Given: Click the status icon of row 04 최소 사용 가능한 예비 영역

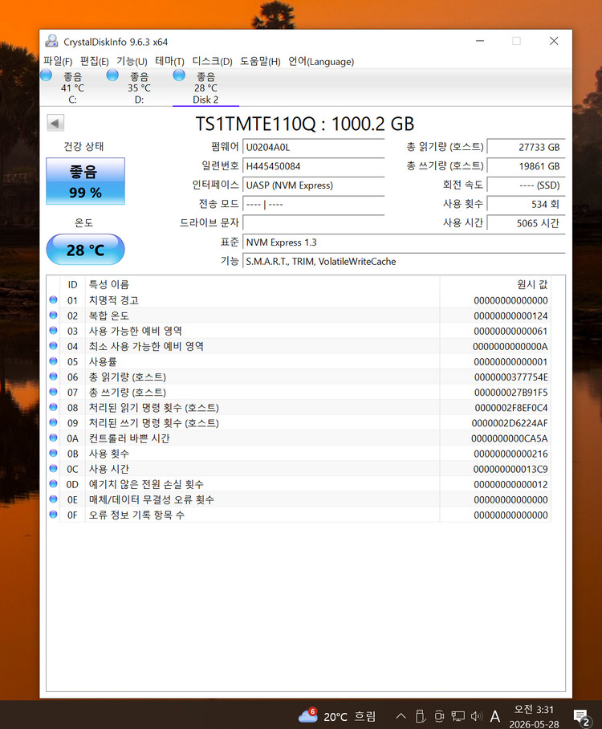Looking at the screenshot, I should tap(54, 346).
